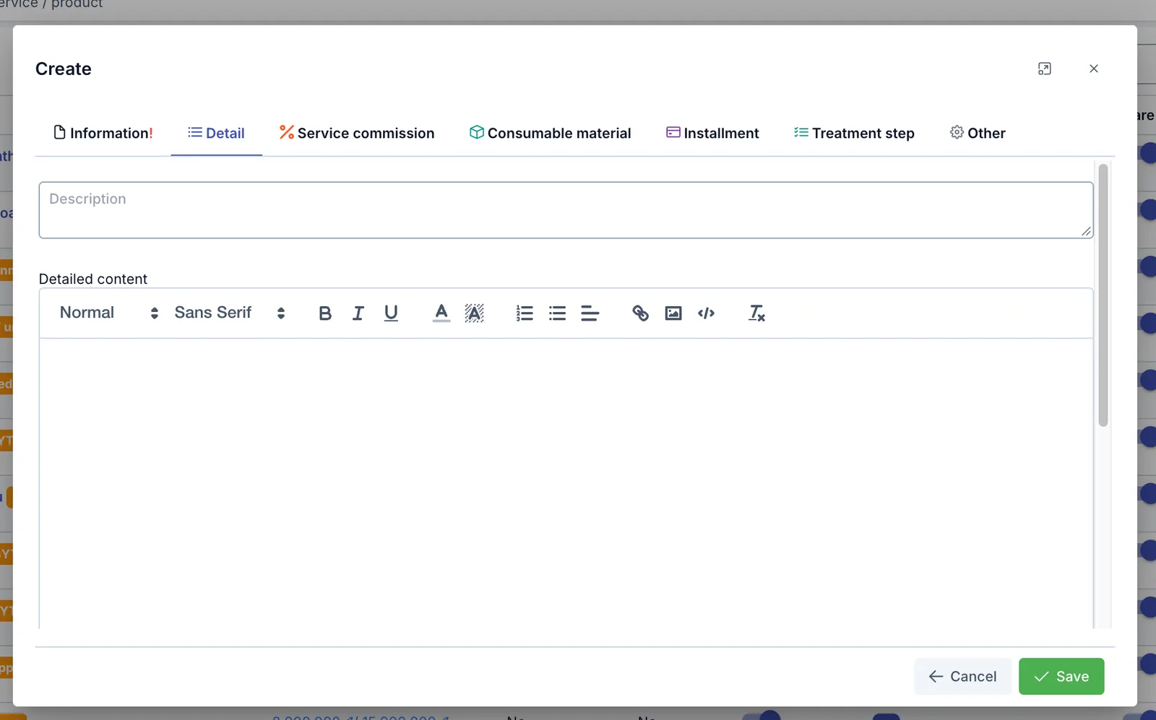Insert a bullet list
This screenshot has width=1156, height=720.
pyautogui.click(x=557, y=313)
